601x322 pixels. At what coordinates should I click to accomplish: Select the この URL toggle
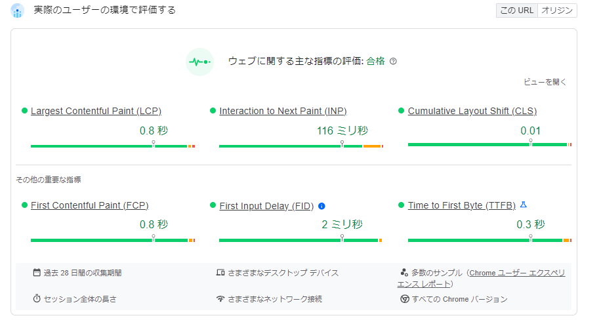coord(516,10)
